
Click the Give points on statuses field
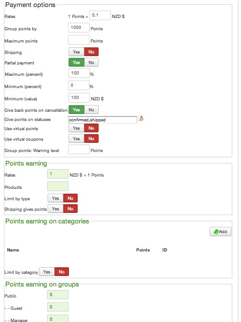[x=103, y=120]
